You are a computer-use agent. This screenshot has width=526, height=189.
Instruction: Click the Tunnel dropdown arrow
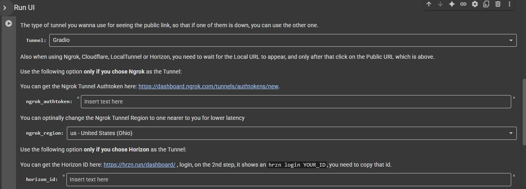[510, 40]
